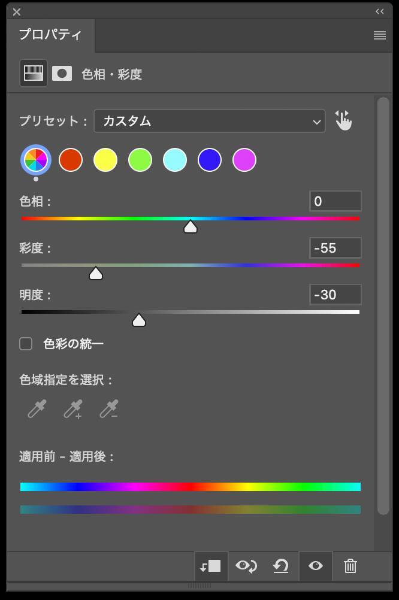Toggle clipping to the layer below

(x=211, y=566)
